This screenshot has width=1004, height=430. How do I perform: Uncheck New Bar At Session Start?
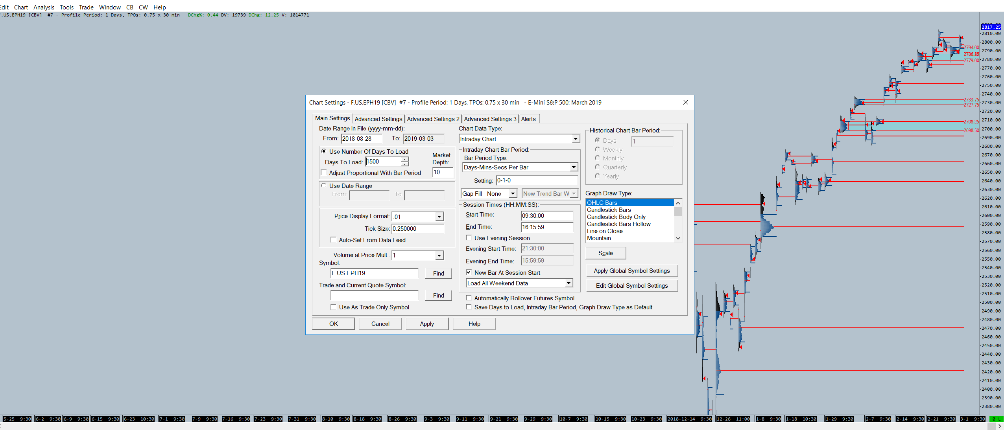tap(469, 272)
